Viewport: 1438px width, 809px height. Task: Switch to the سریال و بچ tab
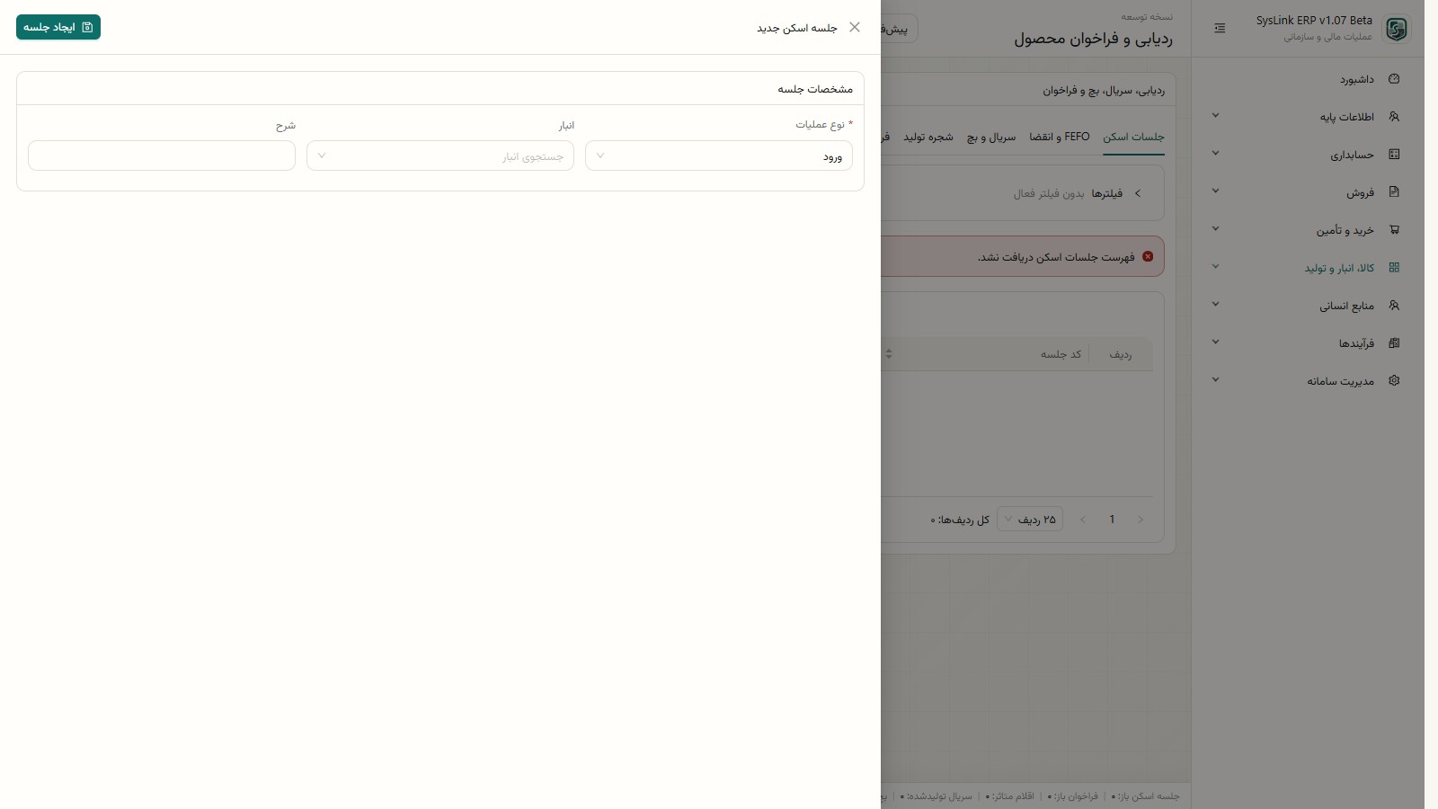tap(991, 137)
